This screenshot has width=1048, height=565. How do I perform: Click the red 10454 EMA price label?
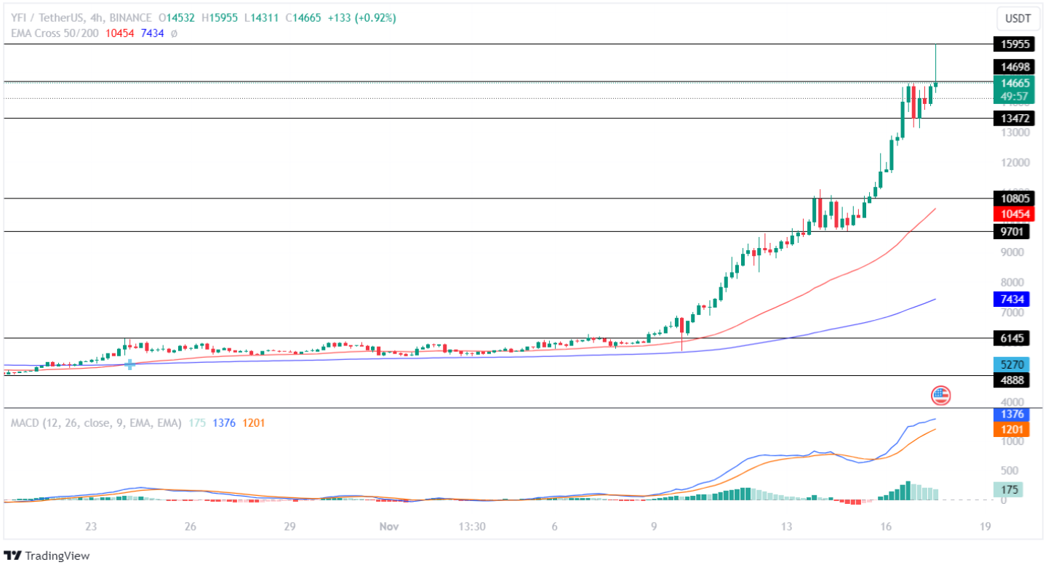(x=1013, y=214)
